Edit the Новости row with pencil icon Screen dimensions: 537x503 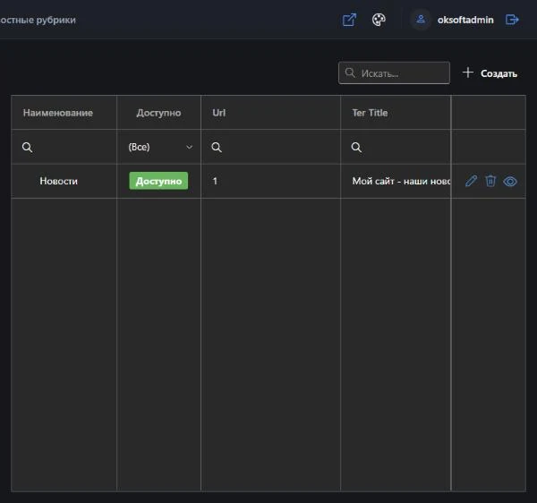tap(472, 181)
